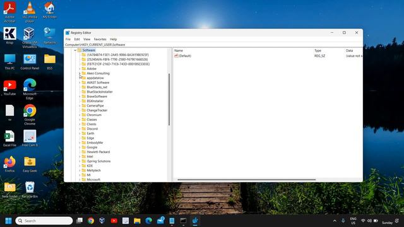Open Excel File on desktop
404x227 pixels.
tap(10, 139)
